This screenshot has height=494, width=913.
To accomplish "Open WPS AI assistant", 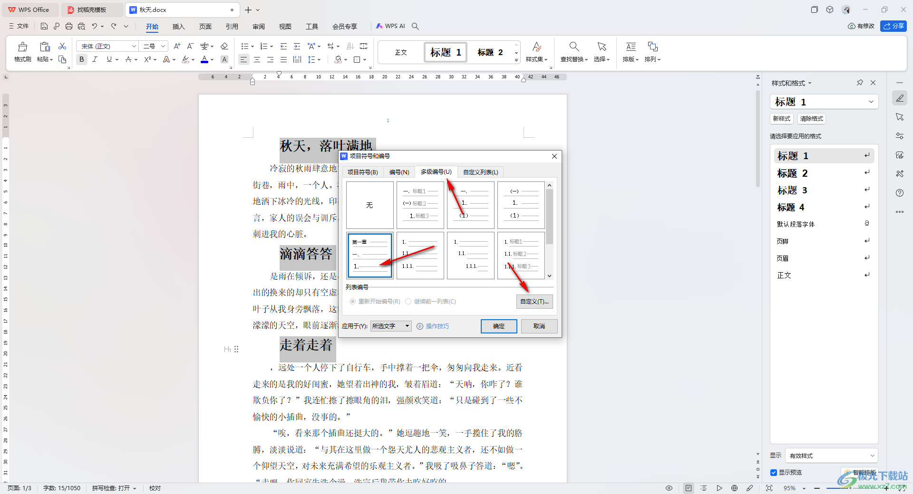I will coord(390,26).
